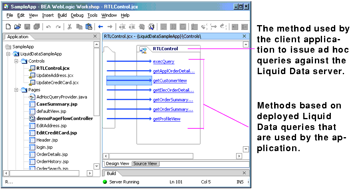Open the Build menu

coord(62,15)
